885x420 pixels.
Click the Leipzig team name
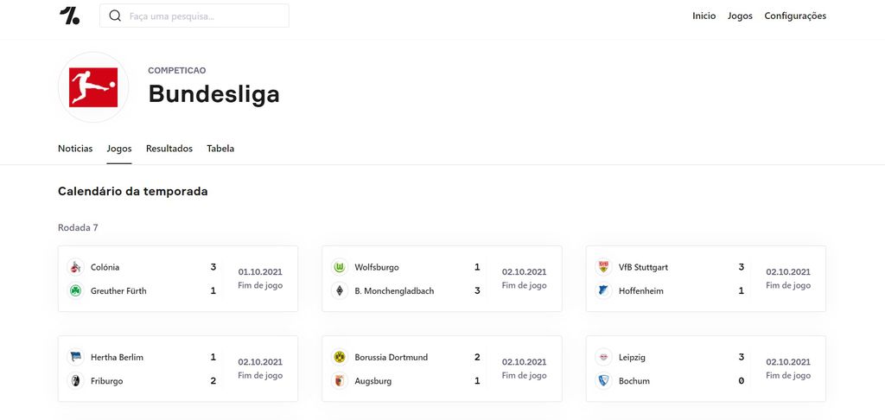632,357
